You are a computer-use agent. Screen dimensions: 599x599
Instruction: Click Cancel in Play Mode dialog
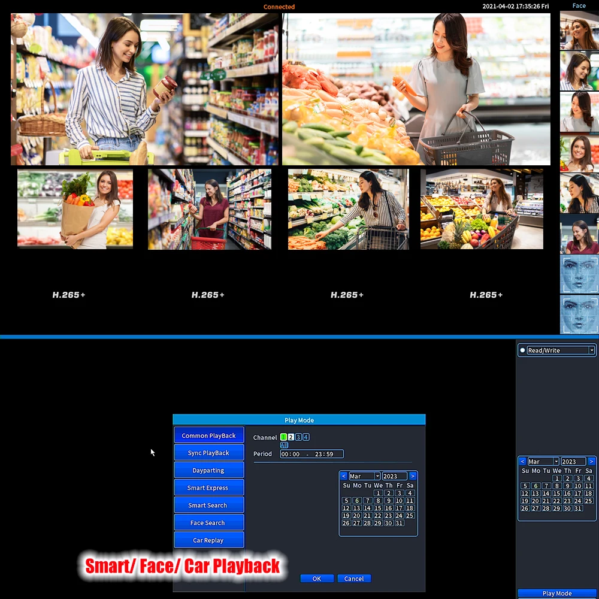354,579
